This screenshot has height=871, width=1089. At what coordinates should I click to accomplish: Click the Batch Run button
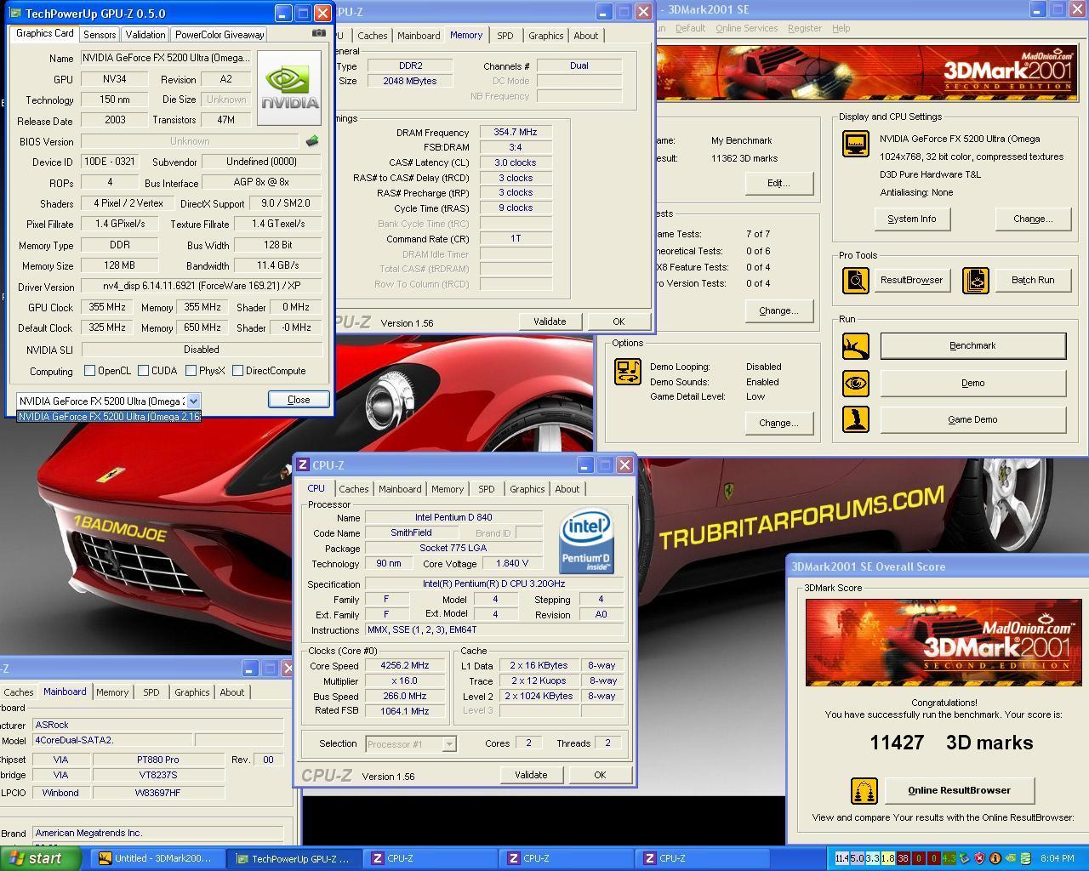[1033, 280]
